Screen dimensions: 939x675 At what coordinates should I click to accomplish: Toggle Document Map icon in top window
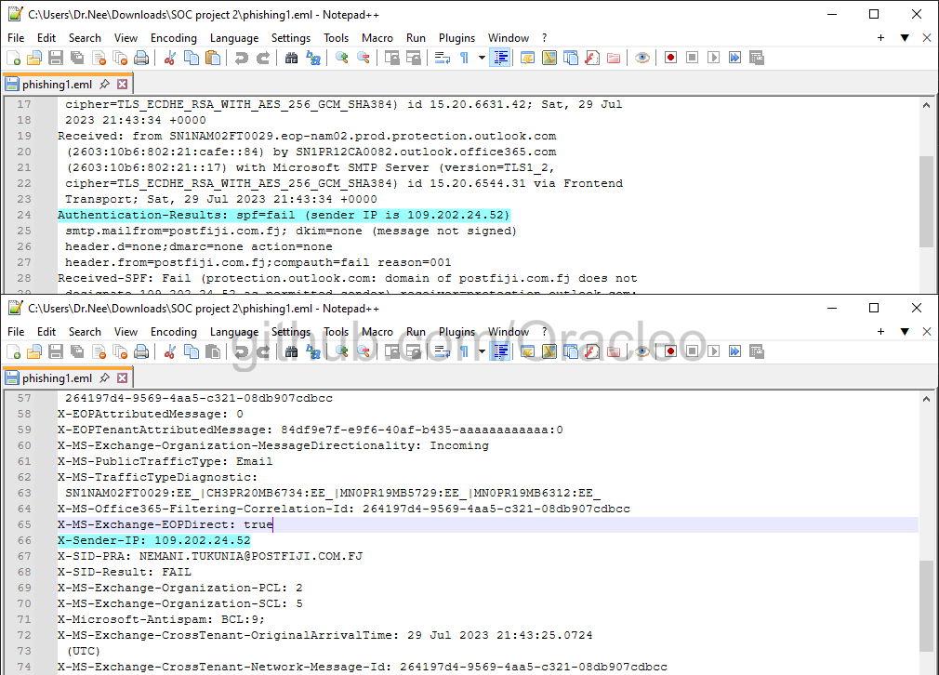point(549,58)
